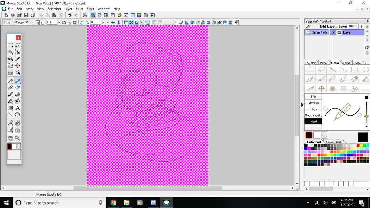Image resolution: width=370 pixels, height=208 pixels.
Task: Select the Medium pencil preset
Action: pyautogui.click(x=313, y=103)
